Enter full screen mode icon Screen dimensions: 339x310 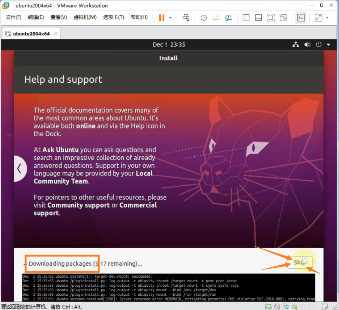[x=271, y=18]
